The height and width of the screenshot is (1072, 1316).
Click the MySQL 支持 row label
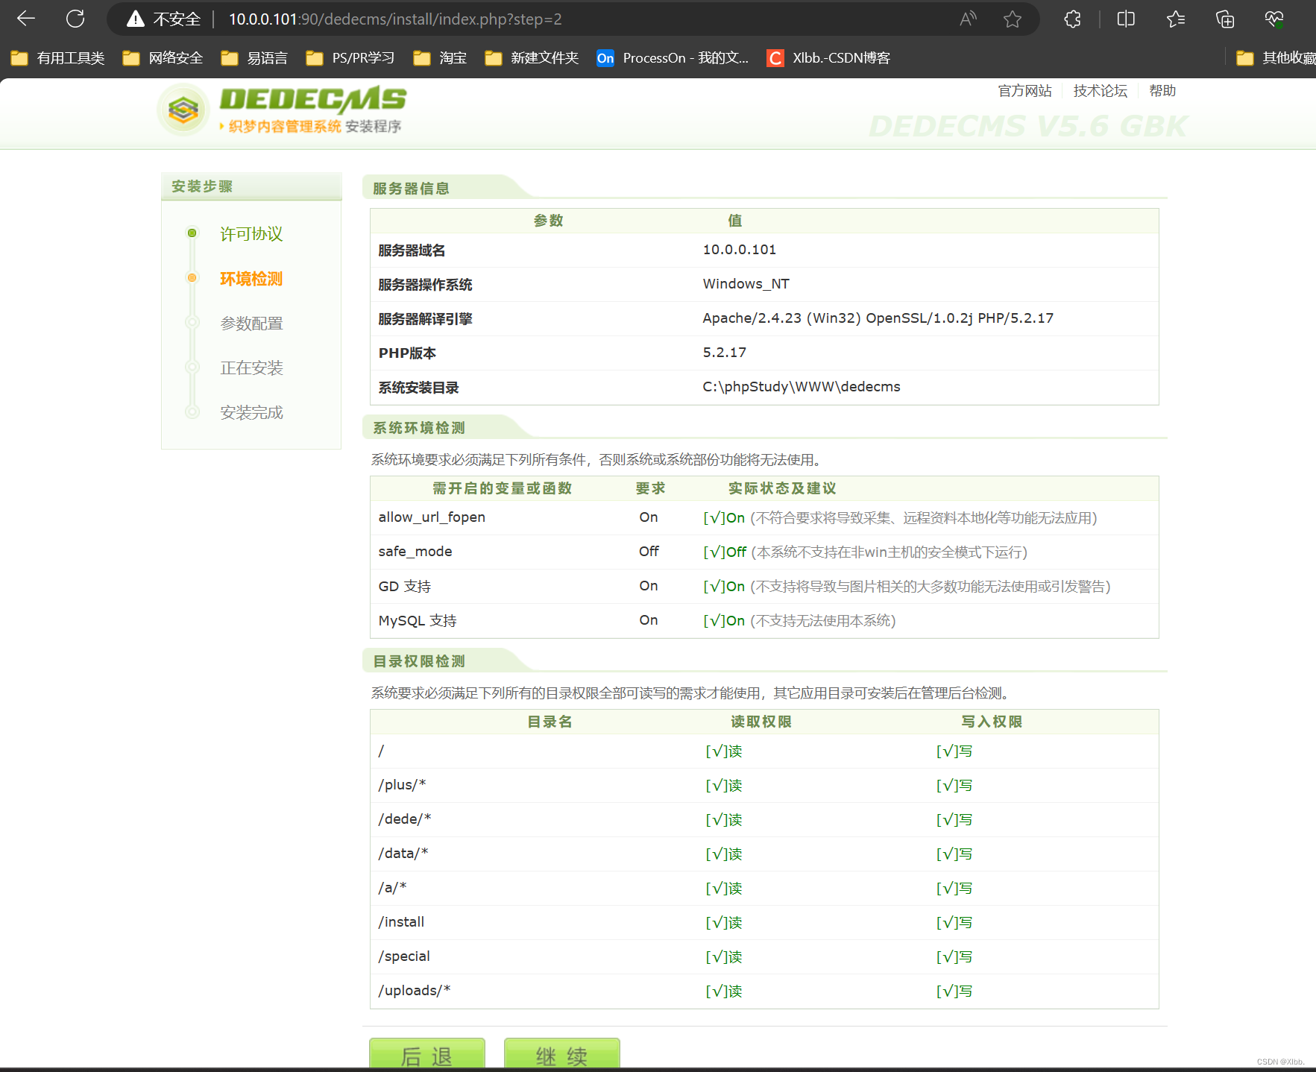point(418,620)
